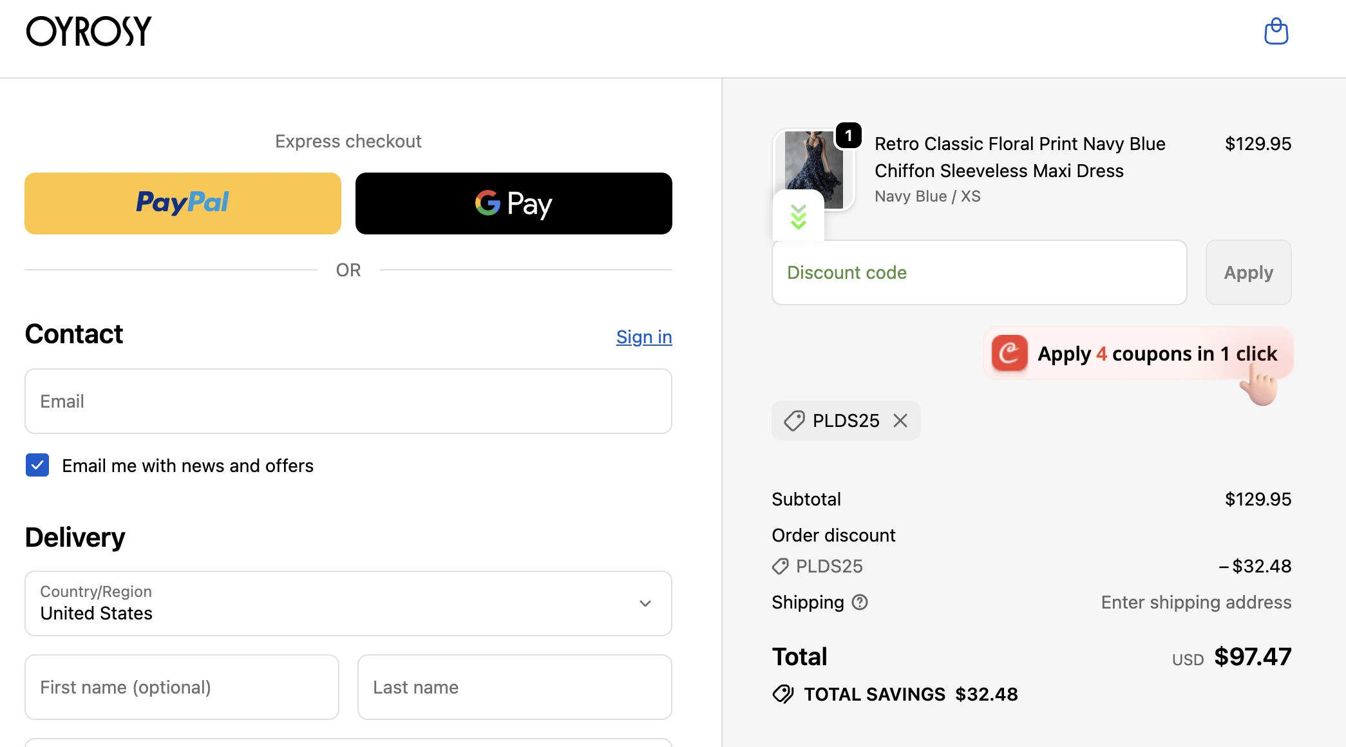The width and height of the screenshot is (1346, 747).
Task: Click the red coupon extension icon
Action: (x=1009, y=353)
